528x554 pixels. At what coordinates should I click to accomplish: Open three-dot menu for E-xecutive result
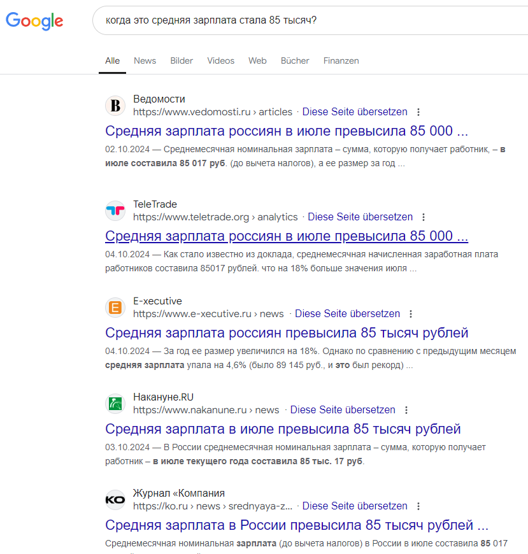[411, 314]
